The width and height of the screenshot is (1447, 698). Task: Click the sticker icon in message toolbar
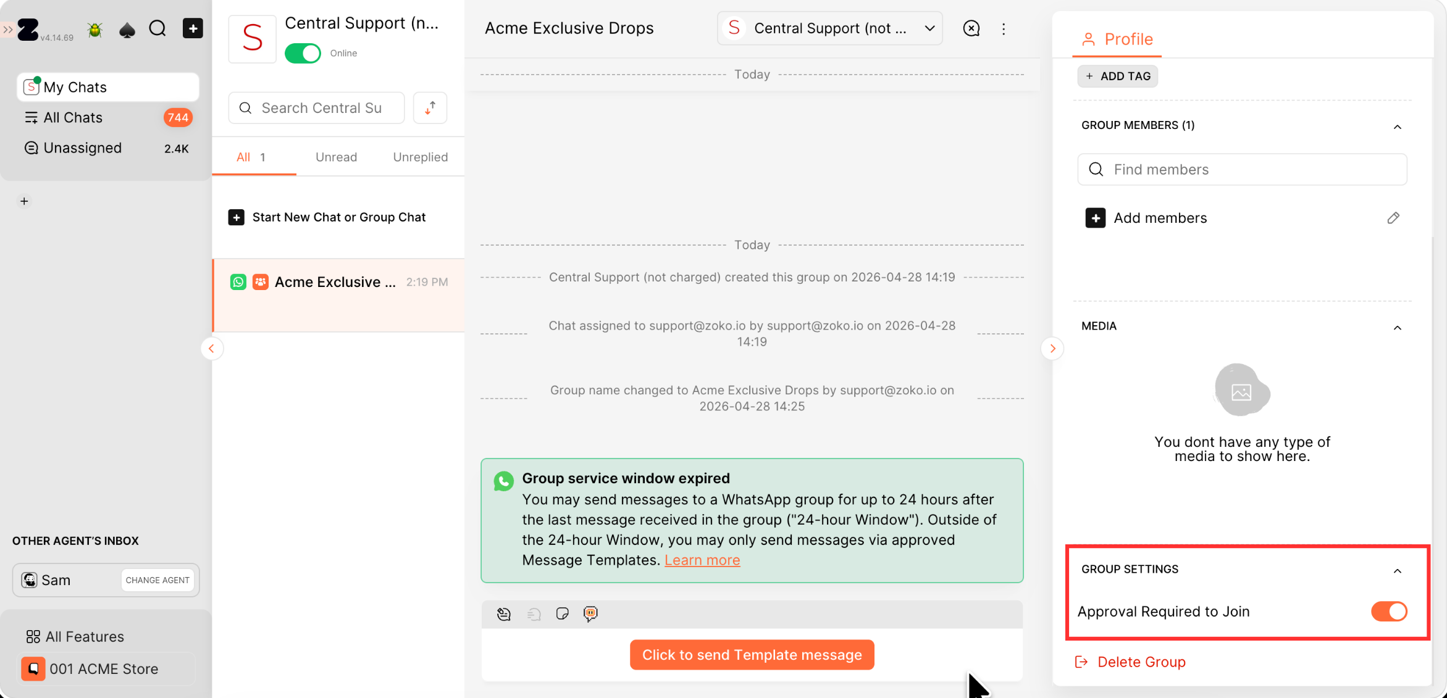tap(562, 613)
